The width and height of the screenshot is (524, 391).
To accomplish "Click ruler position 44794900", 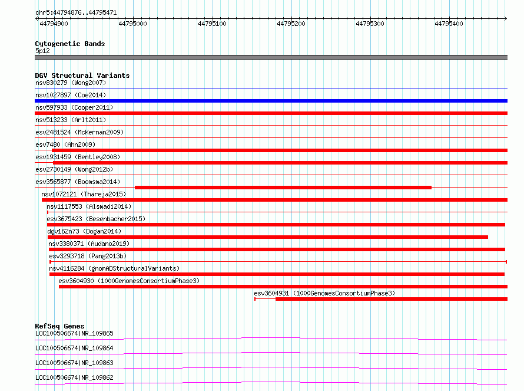I will (54, 24).
